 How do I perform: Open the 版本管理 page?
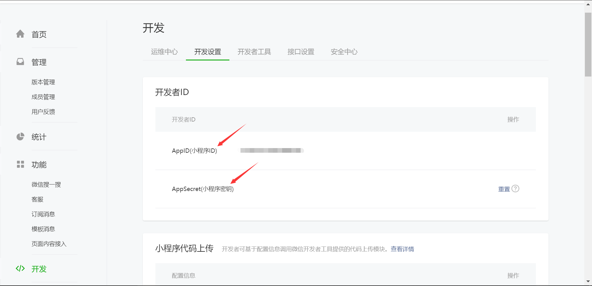(43, 82)
